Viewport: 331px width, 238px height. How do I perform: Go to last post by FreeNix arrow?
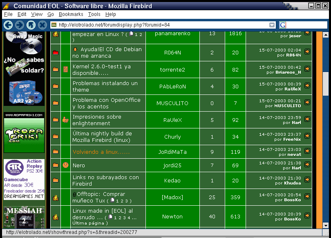pyautogui.click(x=307, y=136)
